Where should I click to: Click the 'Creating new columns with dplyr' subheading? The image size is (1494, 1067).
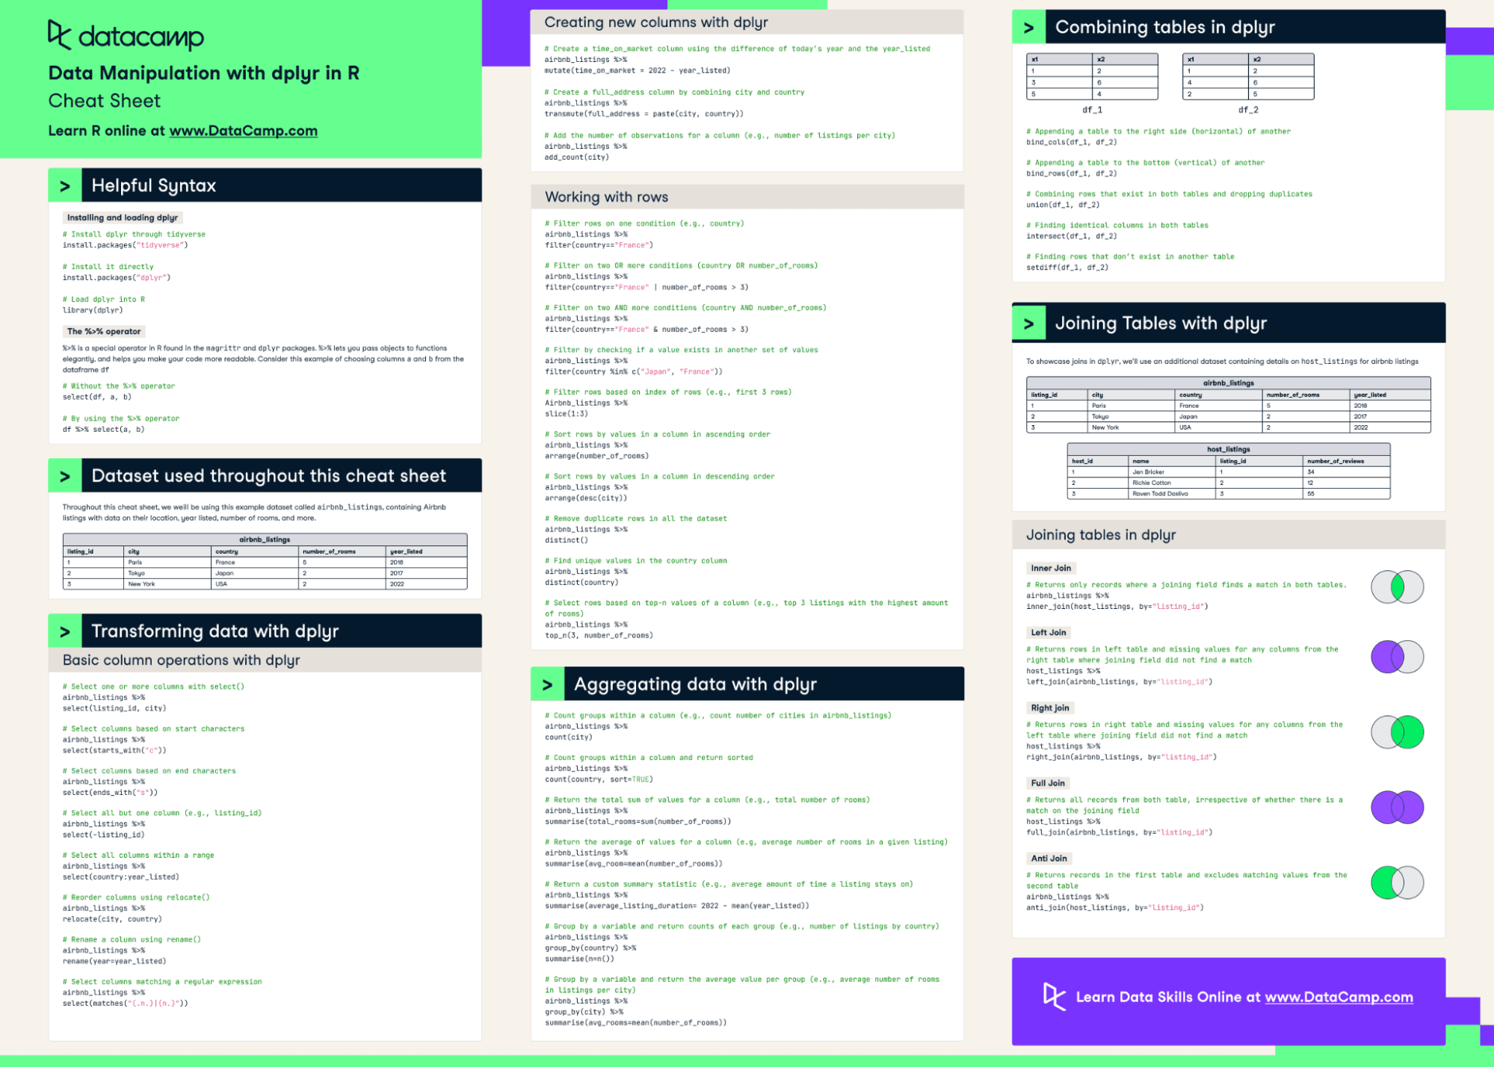pos(656,22)
